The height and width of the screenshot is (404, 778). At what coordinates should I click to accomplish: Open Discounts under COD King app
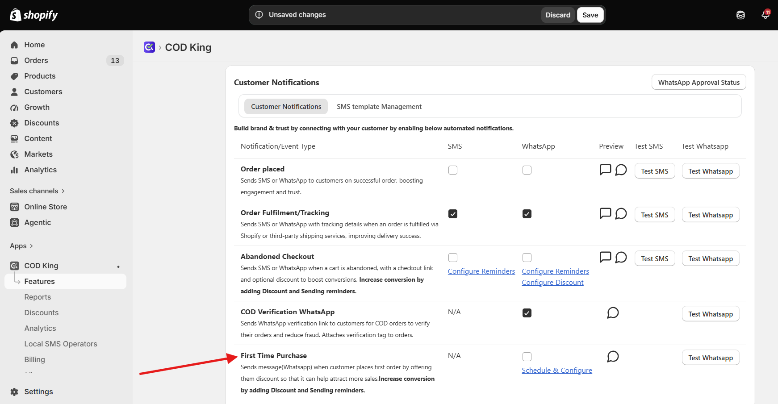tap(42, 312)
